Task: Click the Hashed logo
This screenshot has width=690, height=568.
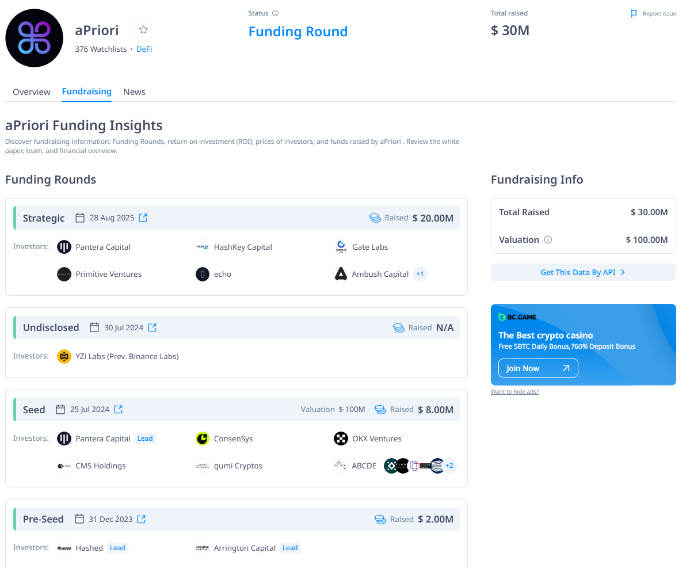Action: click(64, 548)
